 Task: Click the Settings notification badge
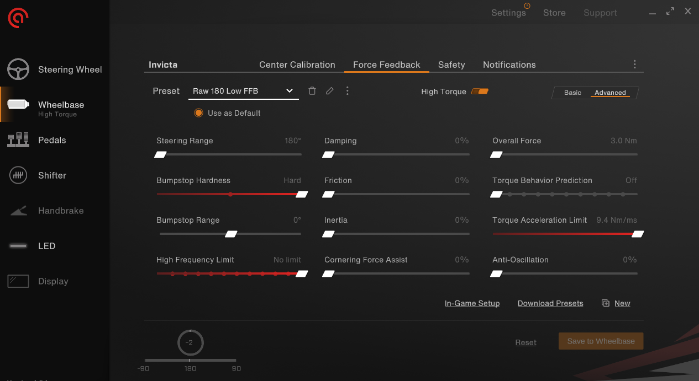click(x=527, y=6)
